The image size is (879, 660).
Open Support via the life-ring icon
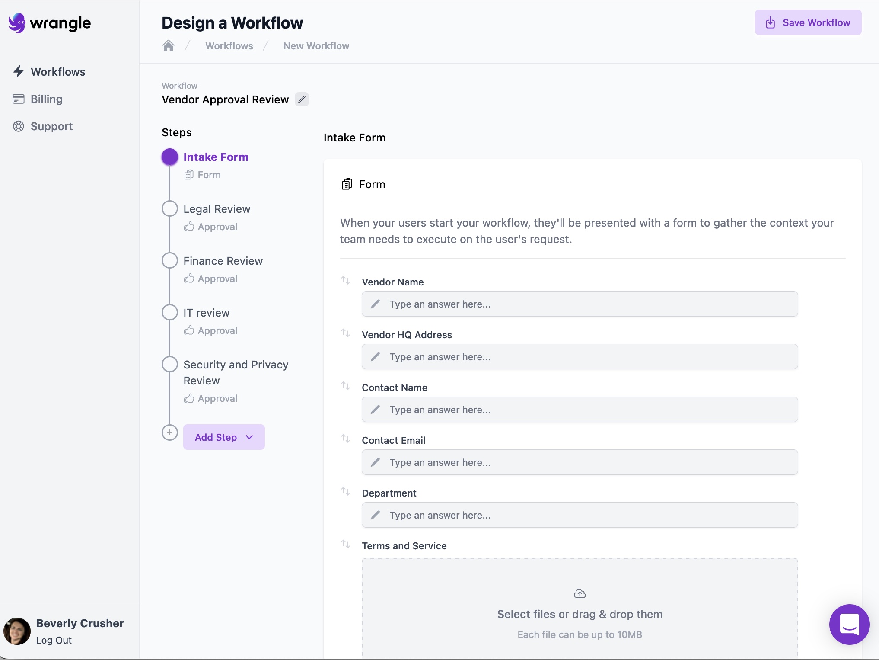(x=18, y=126)
